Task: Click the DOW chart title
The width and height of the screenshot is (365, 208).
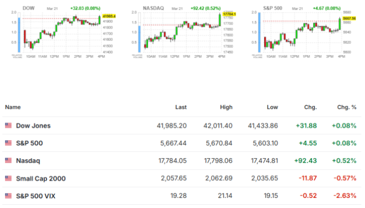Action: pos(29,8)
